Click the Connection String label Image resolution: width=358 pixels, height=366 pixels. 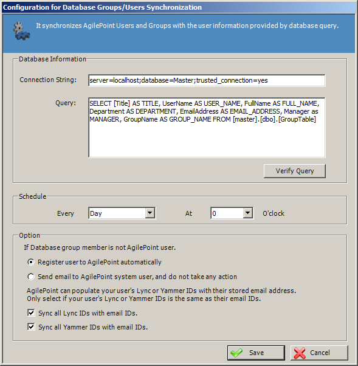[x=48, y=80]
